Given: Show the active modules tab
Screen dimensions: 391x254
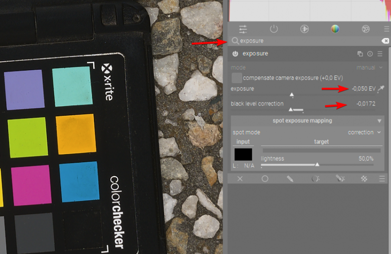Looking at the screenshot, I should (x=274, y=29).
